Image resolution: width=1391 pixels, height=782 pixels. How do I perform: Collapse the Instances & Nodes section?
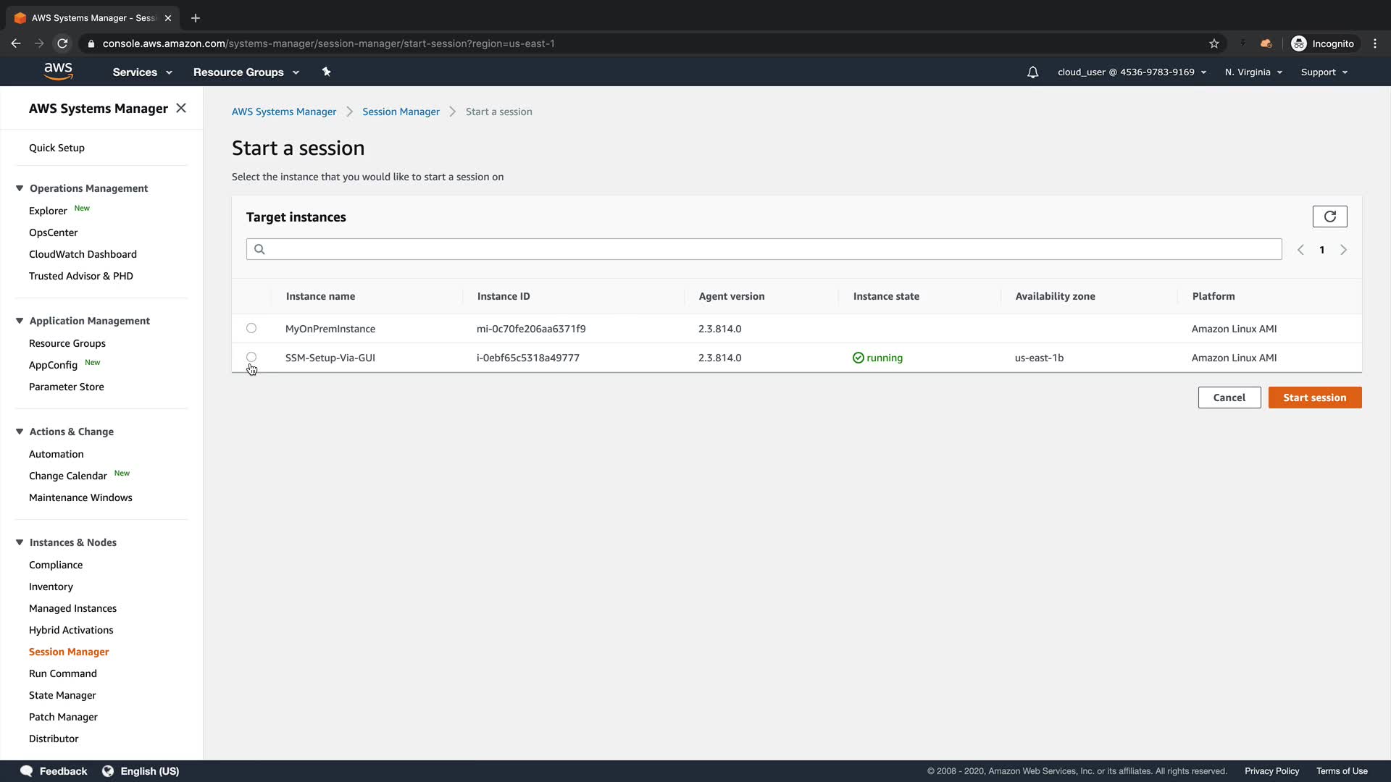tap(20, 542)
